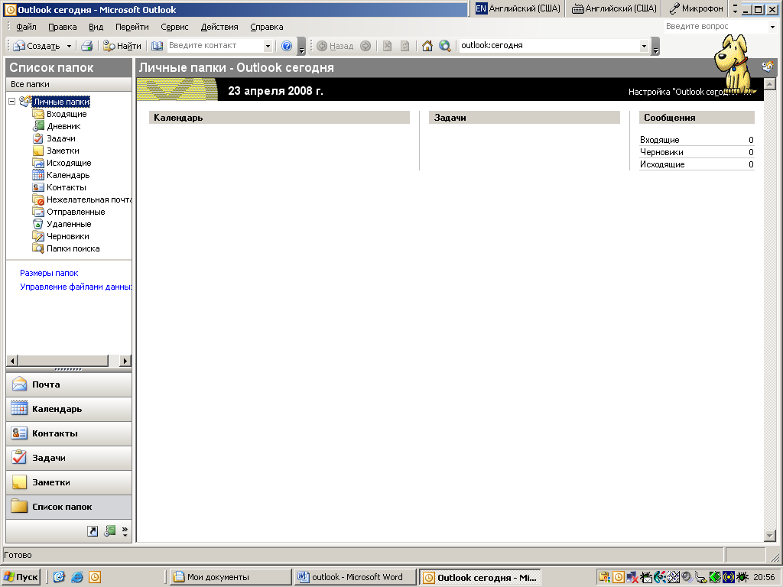Open the Вид menu
The height and width of the screenshot is (587, 783).
pos(96,27)
